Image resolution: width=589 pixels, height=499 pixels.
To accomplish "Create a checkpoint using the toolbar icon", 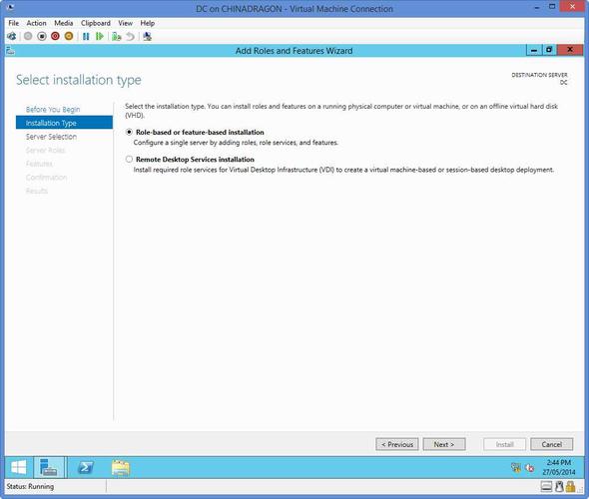I will [x=117, y=36].
